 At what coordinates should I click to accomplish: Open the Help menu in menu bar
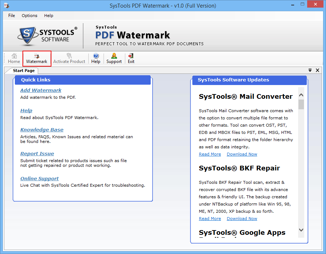(49, 16)
